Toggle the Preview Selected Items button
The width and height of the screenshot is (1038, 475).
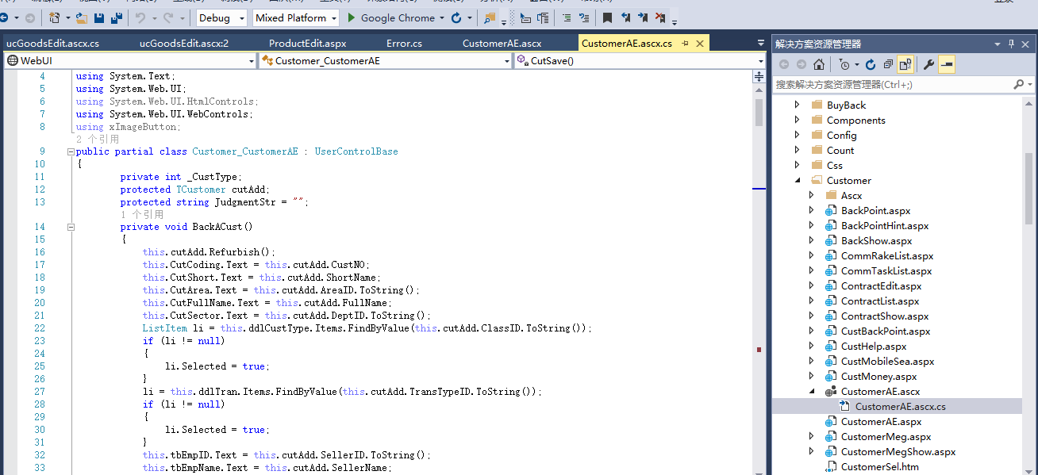pyautogui.click(x=946, y=64)
